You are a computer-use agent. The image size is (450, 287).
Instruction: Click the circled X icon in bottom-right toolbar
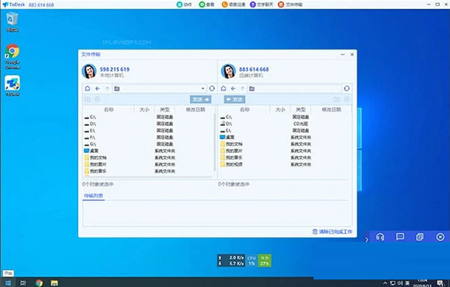click(x=440, y=237)
